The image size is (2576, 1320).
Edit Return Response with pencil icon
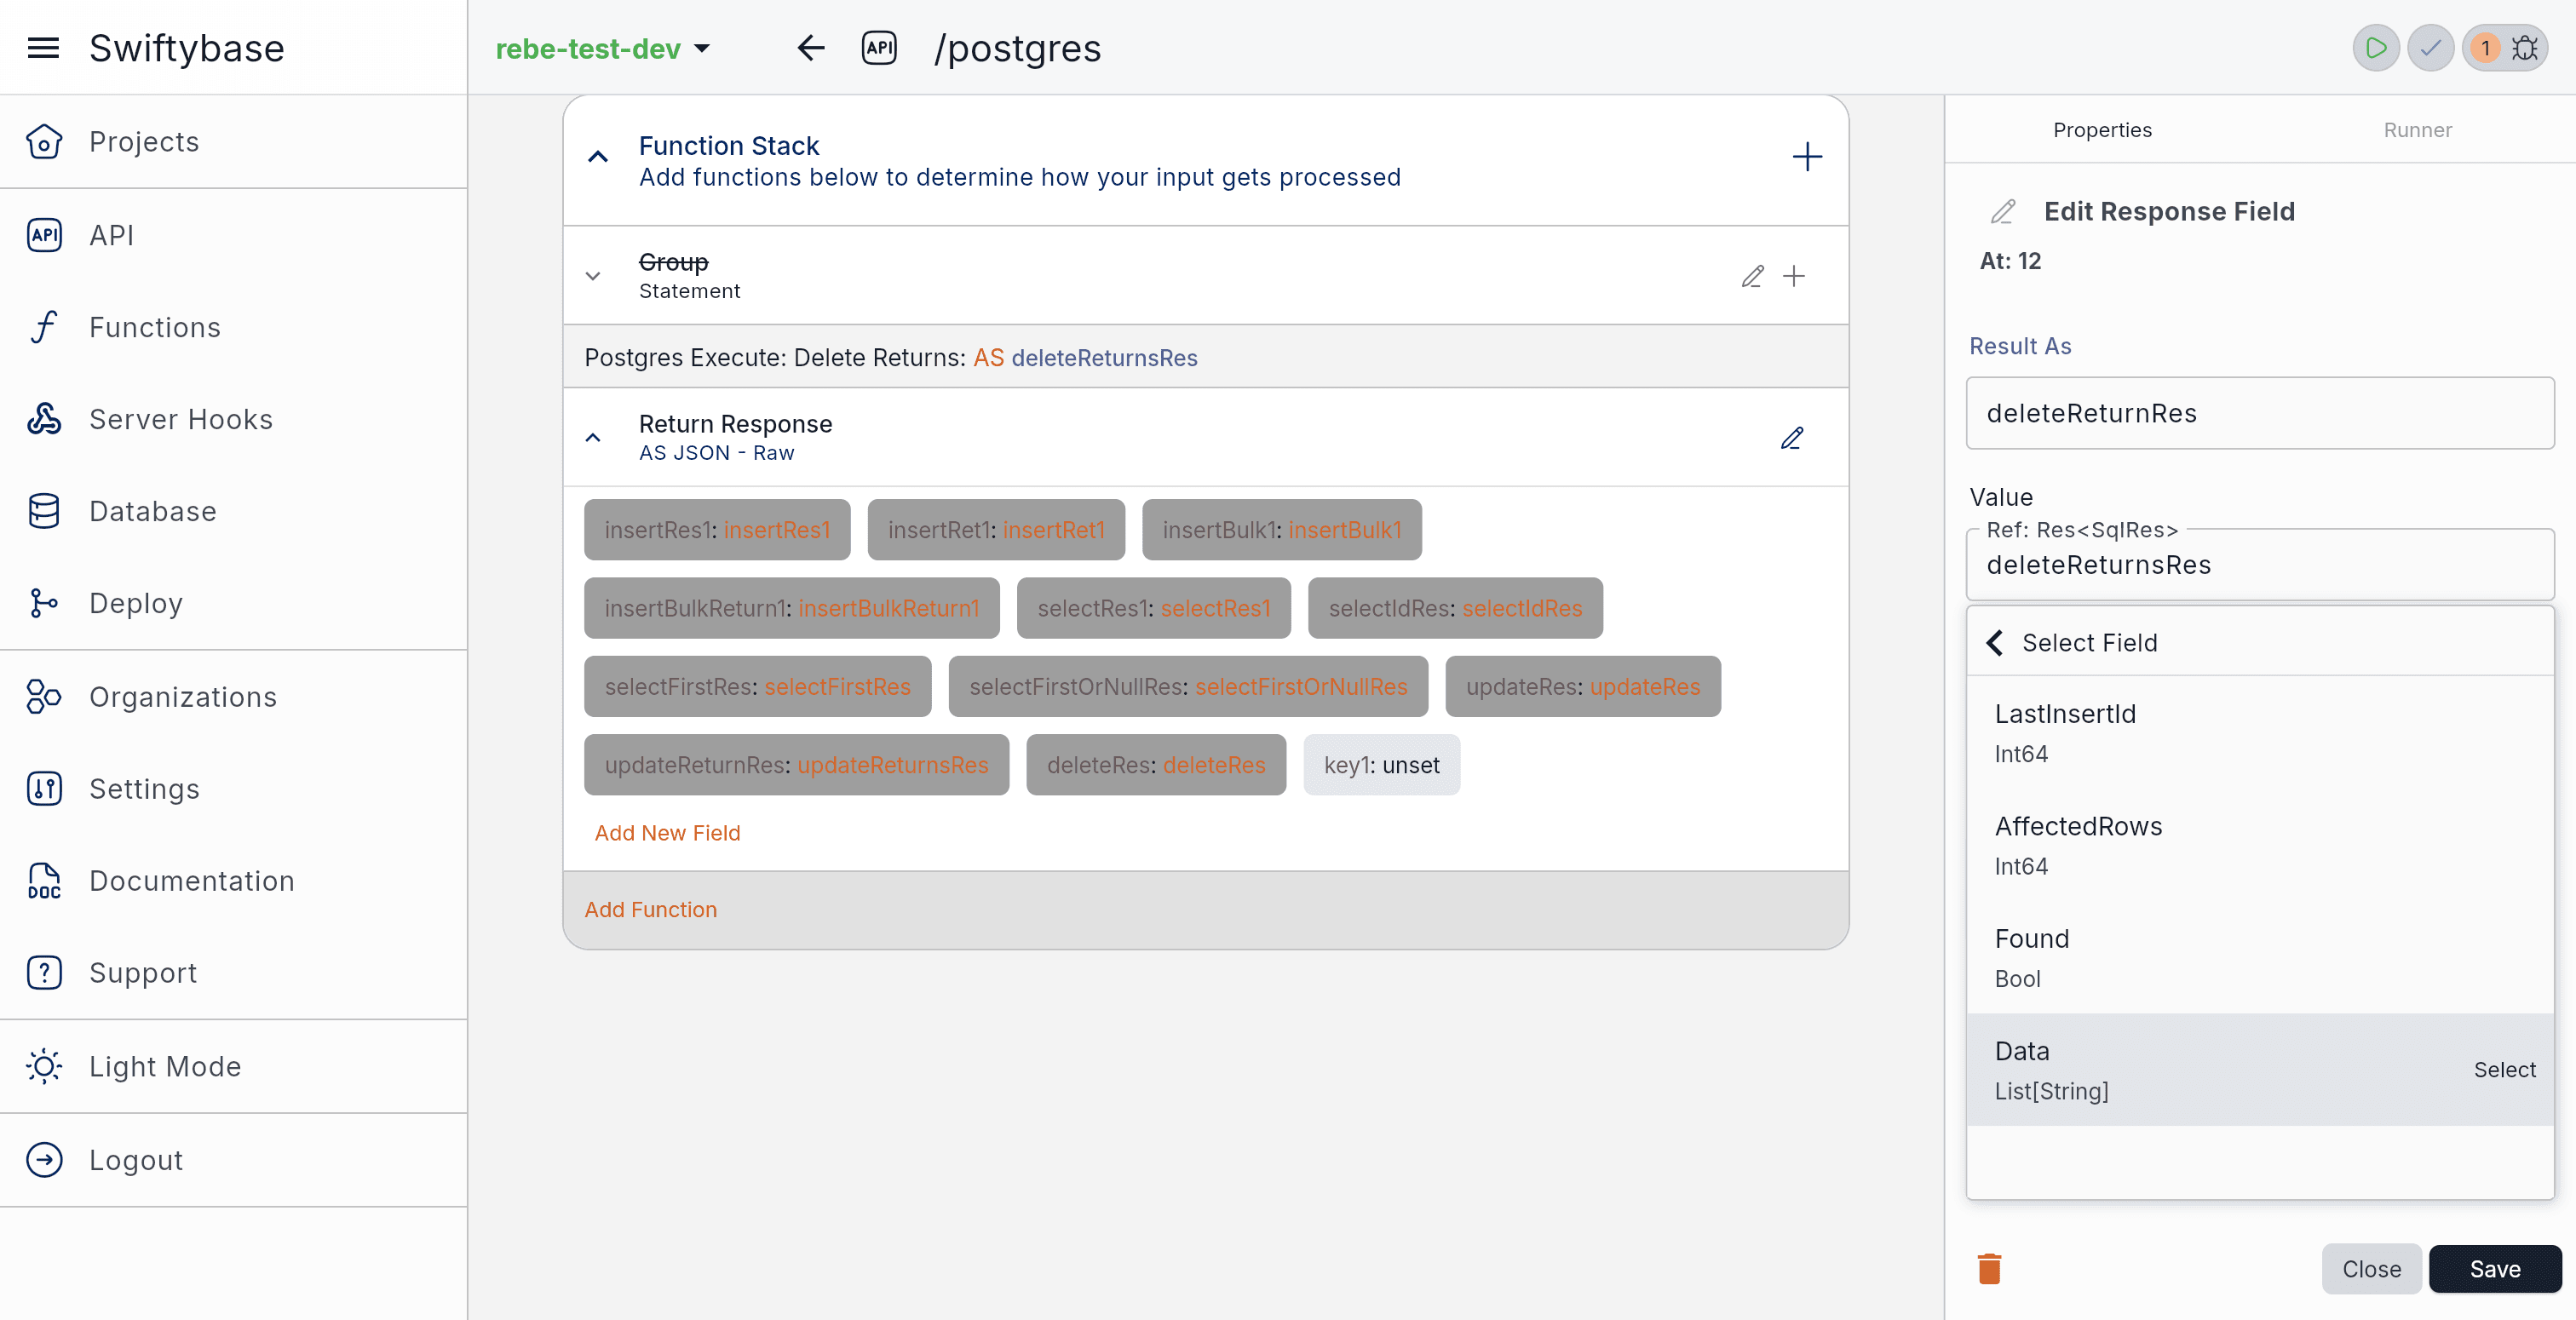point(1792,438)
